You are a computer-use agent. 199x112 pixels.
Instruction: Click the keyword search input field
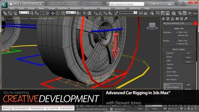127,4
